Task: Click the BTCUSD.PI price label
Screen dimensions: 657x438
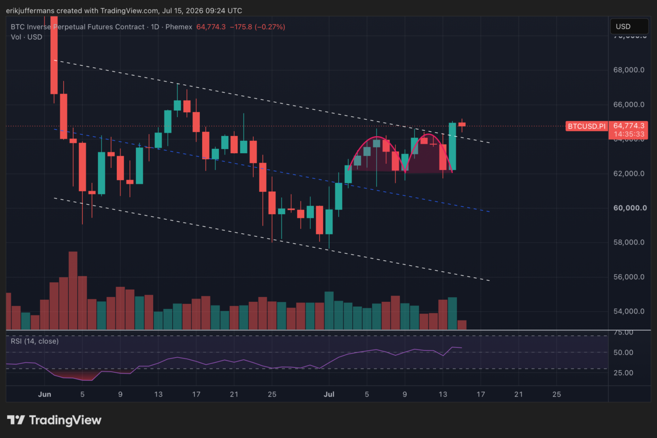Action: [586, 126]
